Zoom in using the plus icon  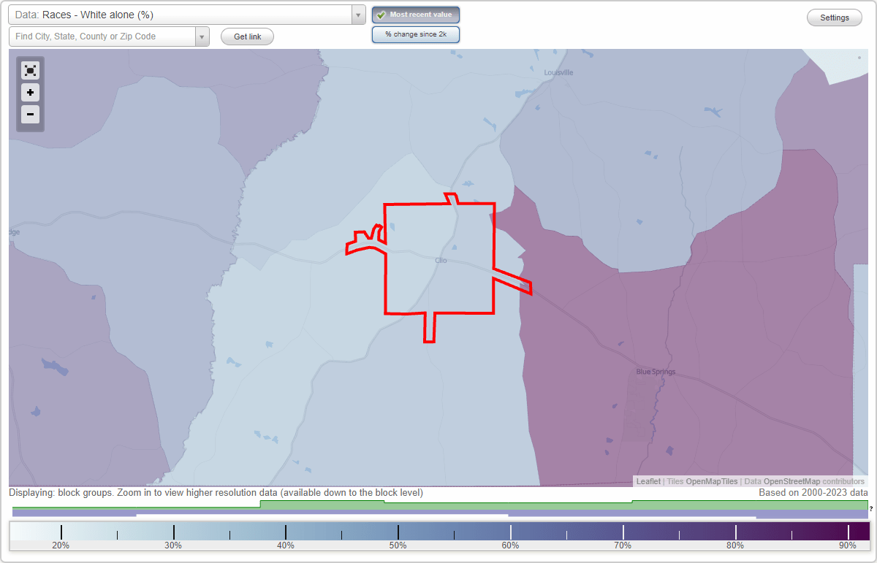30,93
